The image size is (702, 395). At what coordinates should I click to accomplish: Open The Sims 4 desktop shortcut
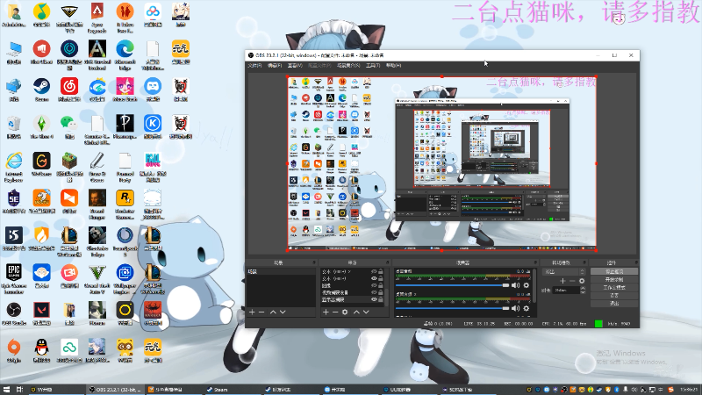pos(41,126)
